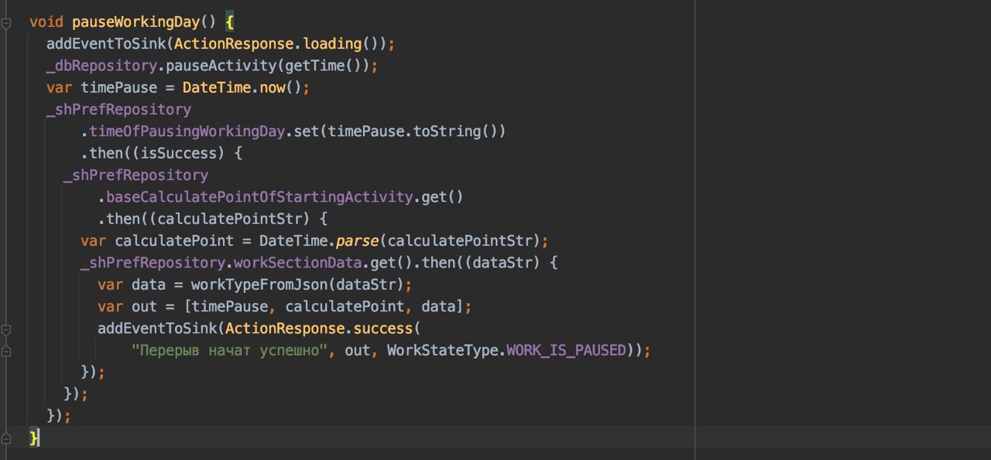This screenshot has width=991, height=460.
Task: Click out in the 'var out' declaration
Action: [144, 306]
